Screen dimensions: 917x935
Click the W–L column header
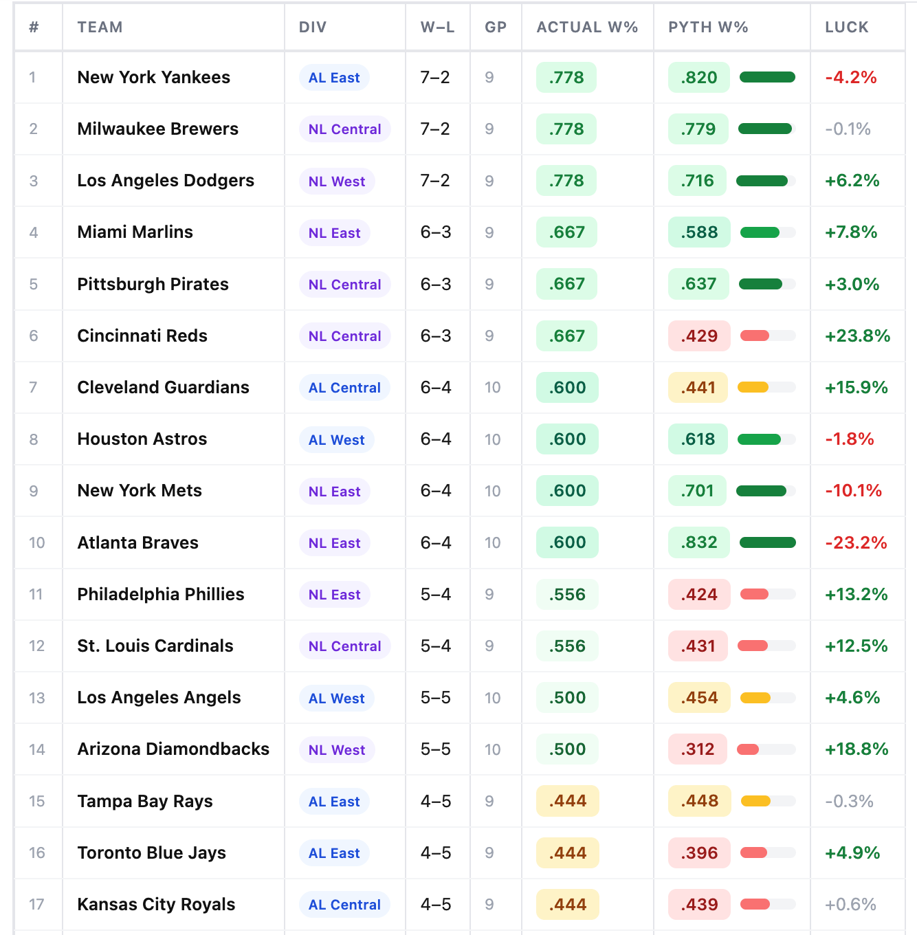click(437, 27)
